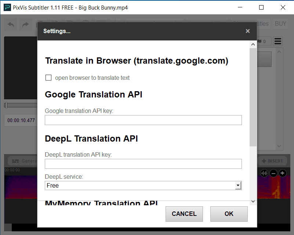Toggle the waveform display icon
This screenshot has width=294, height=235.
point(264,173)
